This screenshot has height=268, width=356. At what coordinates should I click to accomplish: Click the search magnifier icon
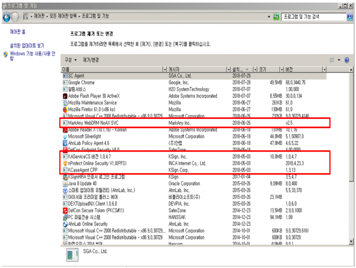(350, 17)
